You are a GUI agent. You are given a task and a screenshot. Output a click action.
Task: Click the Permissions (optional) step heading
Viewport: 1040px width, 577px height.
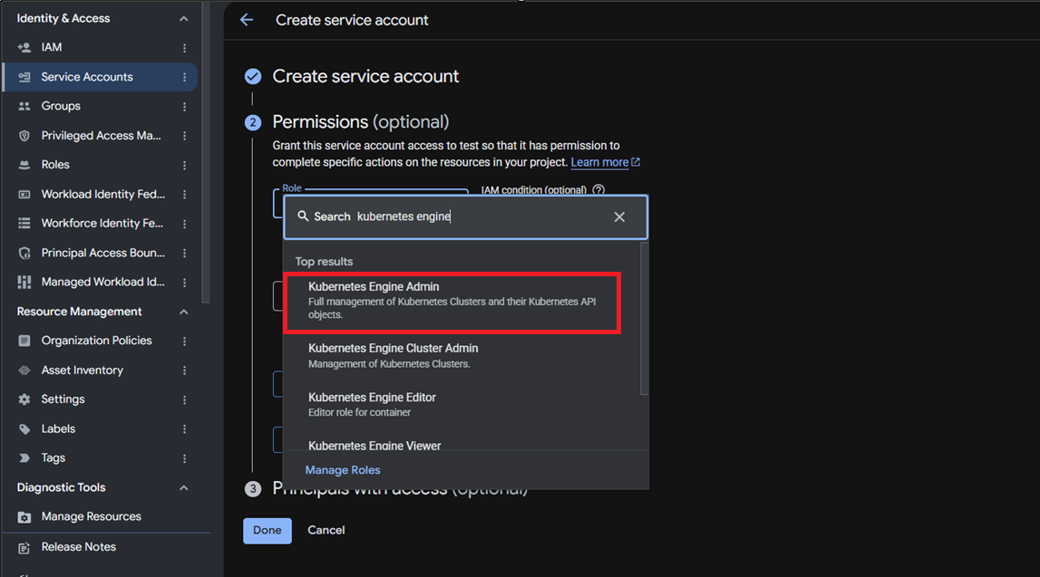coord(360,122)
